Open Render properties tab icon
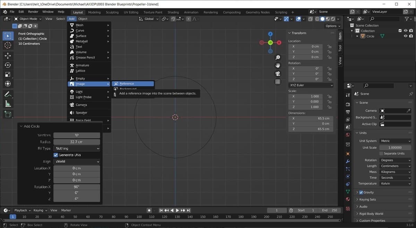 [348, 104]
